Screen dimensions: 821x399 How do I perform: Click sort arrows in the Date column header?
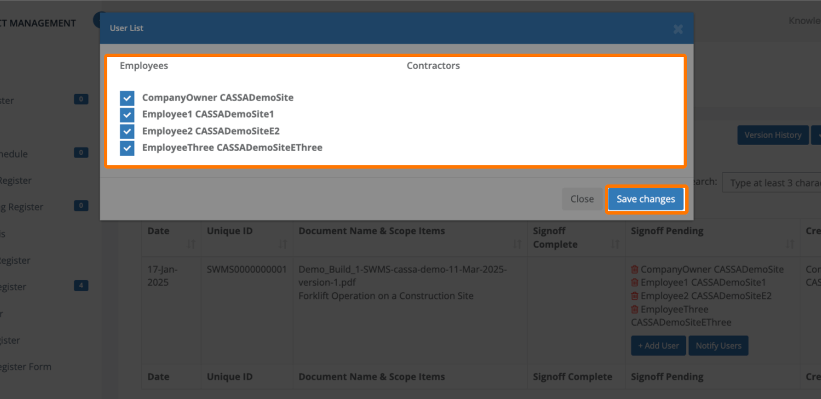tap(190, 244)
